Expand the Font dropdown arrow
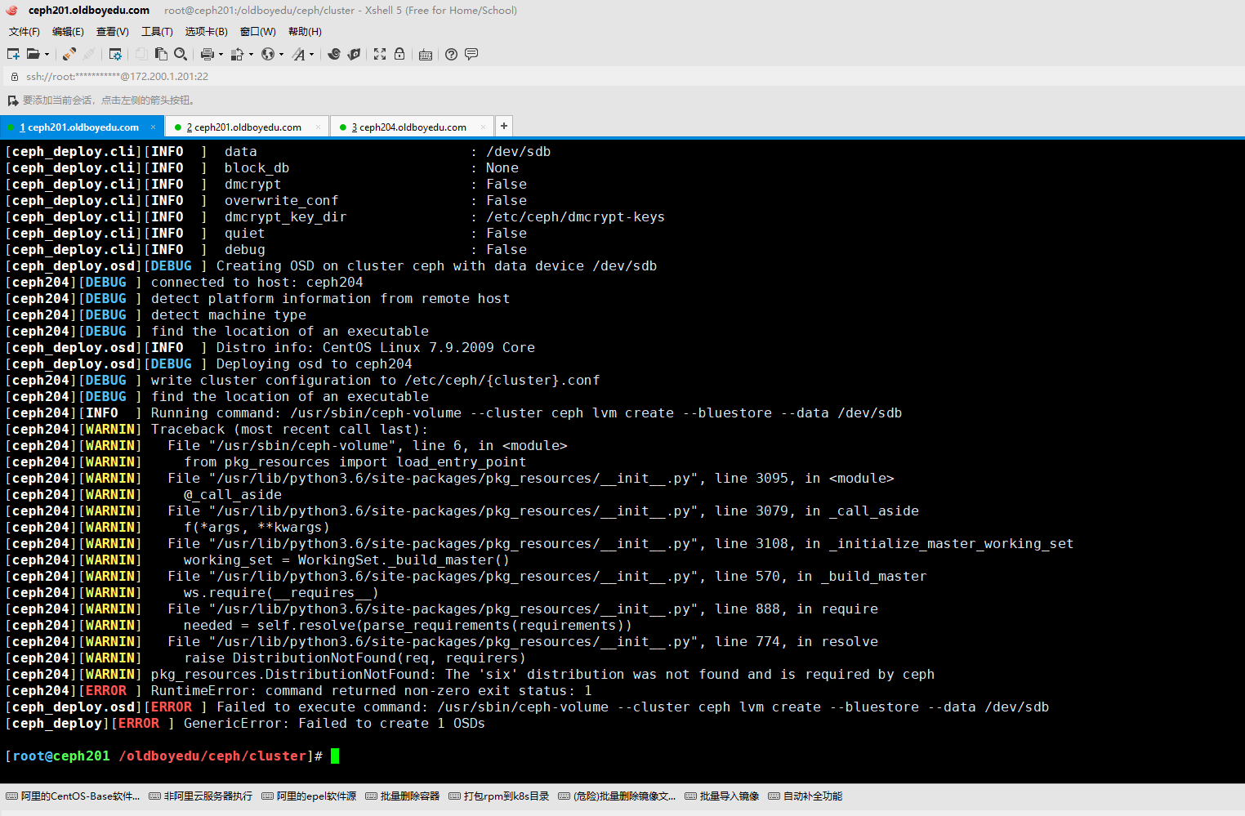This screenshot has height=816, width=1245. (311, 55)
